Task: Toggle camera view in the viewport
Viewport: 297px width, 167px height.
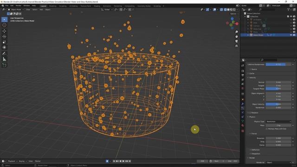Action: tap(236, 41)
